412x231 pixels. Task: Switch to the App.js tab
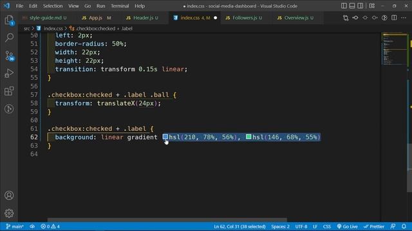(96, 18)
